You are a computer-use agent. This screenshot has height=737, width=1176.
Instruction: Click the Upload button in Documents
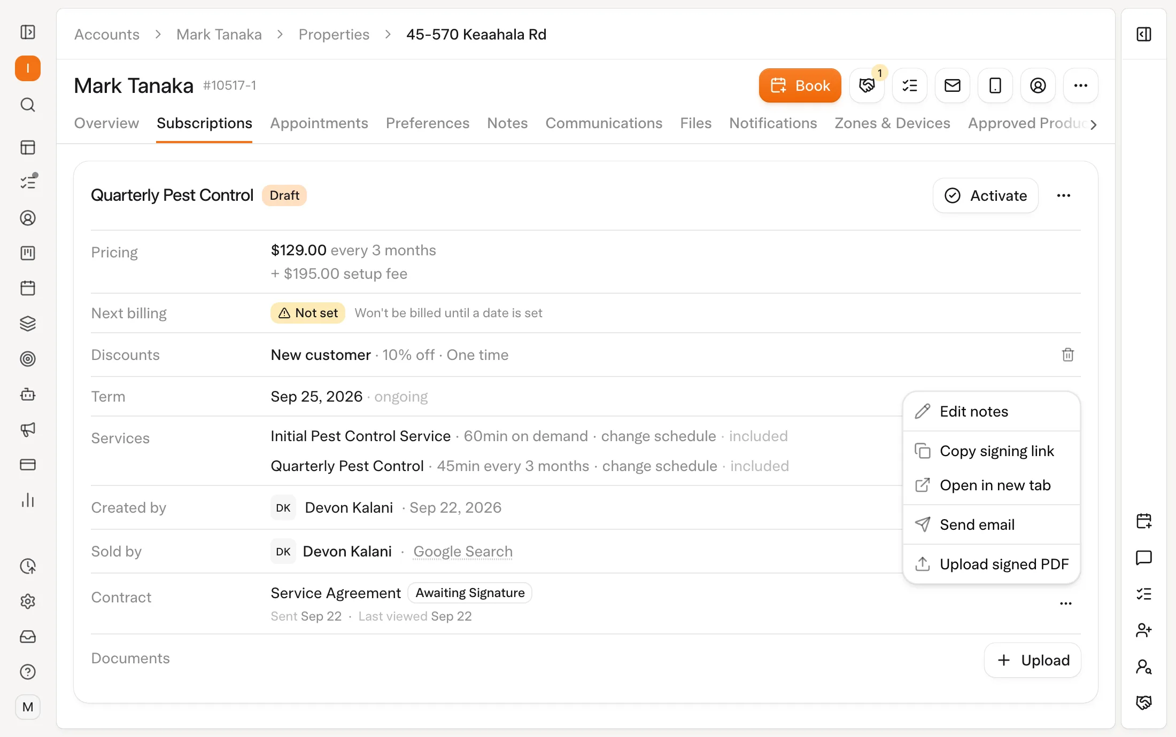tap(1033, 660)
